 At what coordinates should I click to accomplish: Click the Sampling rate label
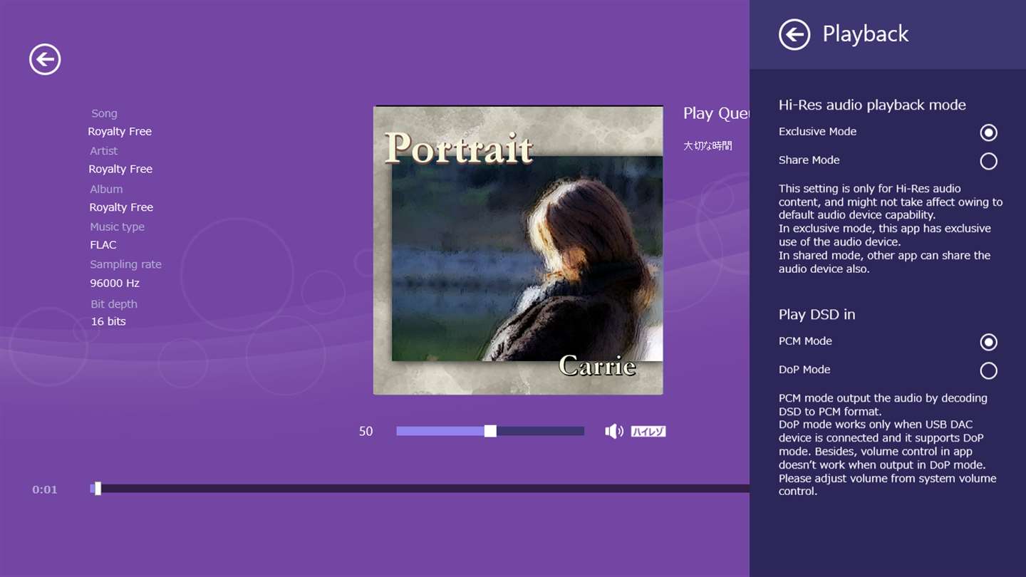[x=125, y=264]
